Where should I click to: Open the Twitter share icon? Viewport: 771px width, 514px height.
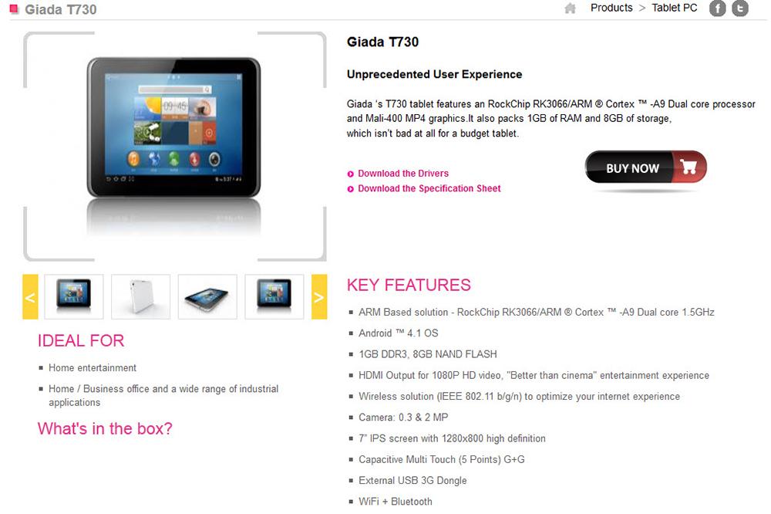click(740, 8)
